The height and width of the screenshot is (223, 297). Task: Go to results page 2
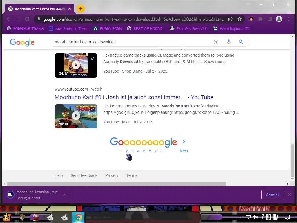[x=127, y=151]
